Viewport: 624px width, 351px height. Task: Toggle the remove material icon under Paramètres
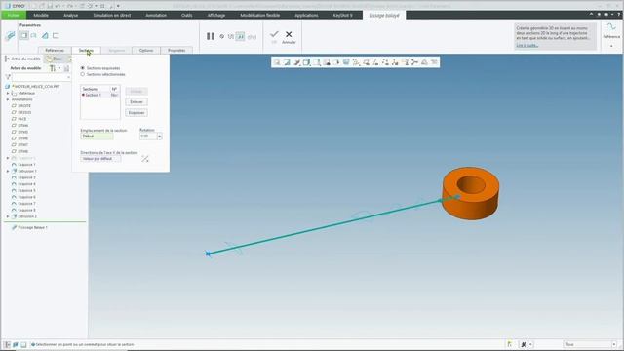pos(45,36)
